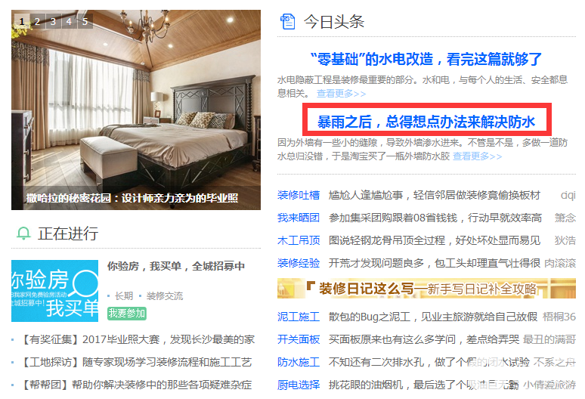The width and height of the screenshot is (585, 399).
Task: Open the bedroom carousel image
Action: [x=136, y=110]
